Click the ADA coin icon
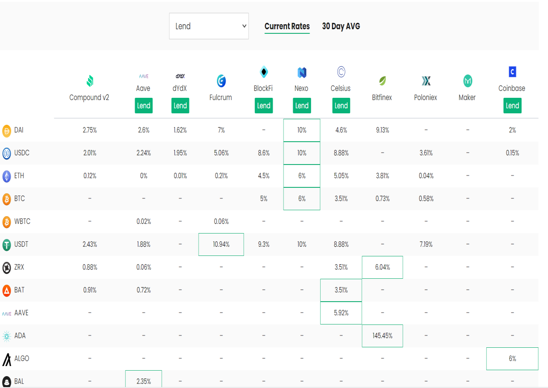The image size is (548, 388). (7, 336)
